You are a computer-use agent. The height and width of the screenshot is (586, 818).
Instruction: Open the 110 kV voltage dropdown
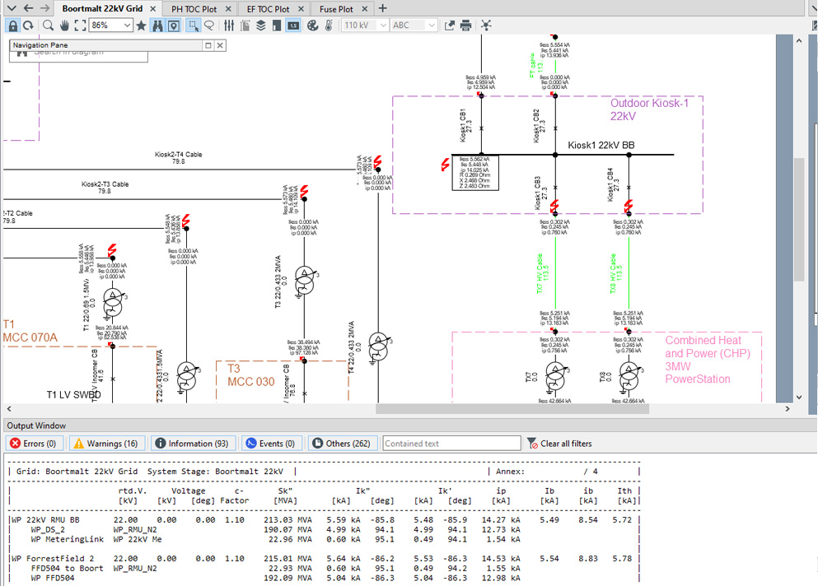pos(383,26)
